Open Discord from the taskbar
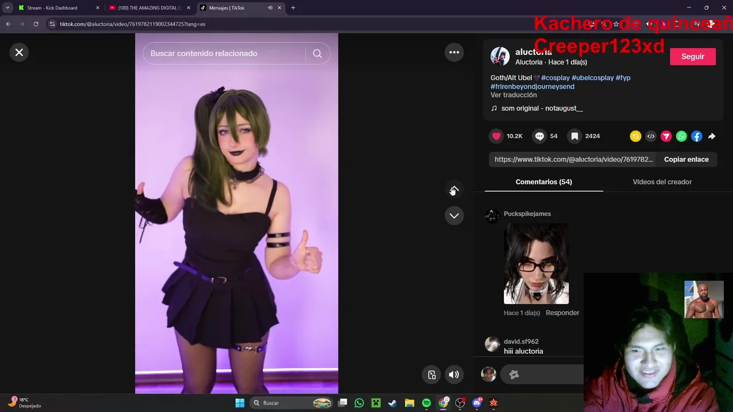This screenshot has width=733, height=412. click(x=476, y=403)
